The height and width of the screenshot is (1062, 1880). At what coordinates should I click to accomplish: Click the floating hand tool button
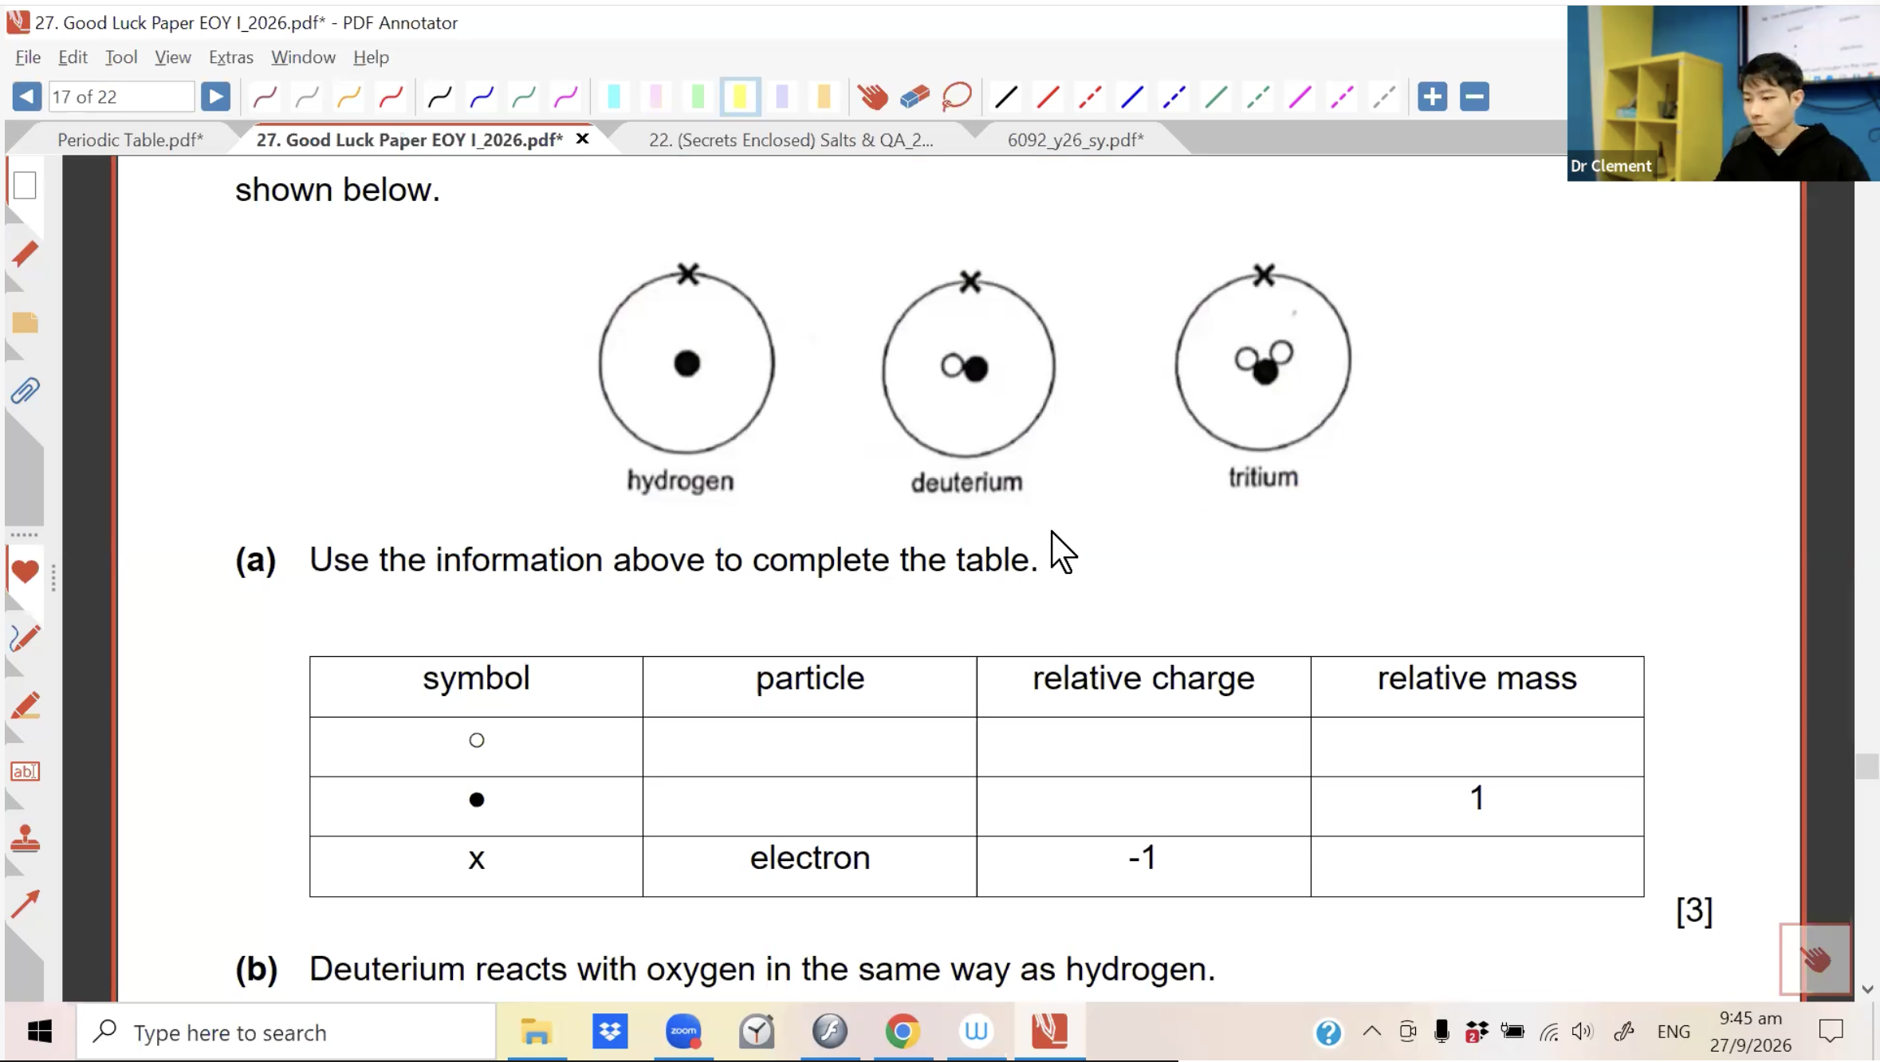tap(1815, 959)
